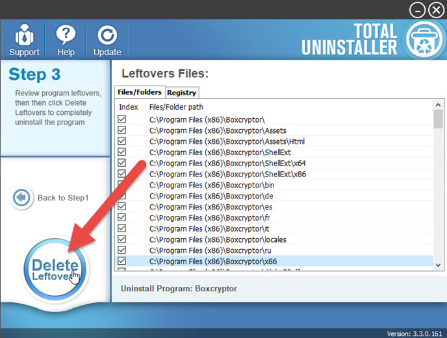Select the Files/Folders tab

[140, 92]
